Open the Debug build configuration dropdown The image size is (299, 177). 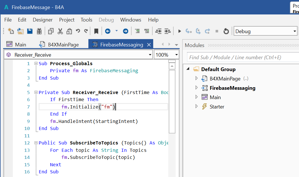pyautogui.click(x=294, y=31)
